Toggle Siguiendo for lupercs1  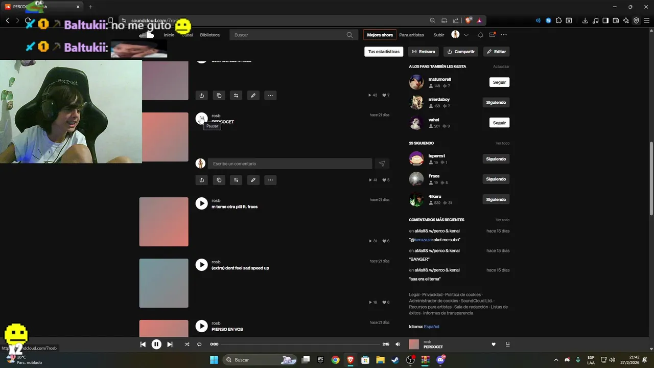coord(496,159)
